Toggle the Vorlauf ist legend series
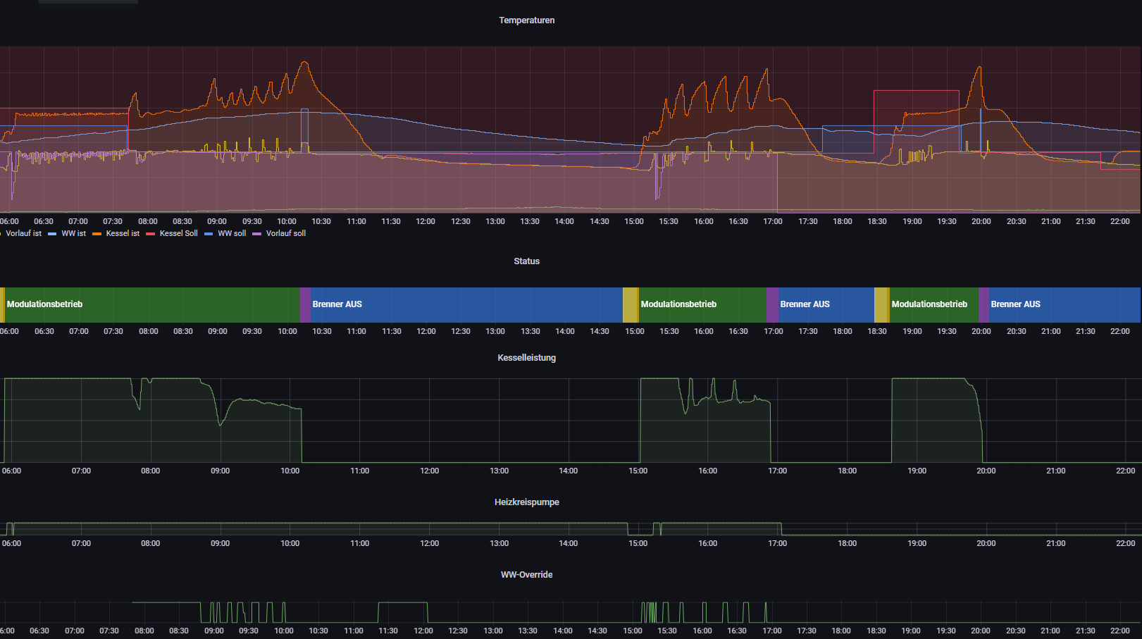This screenshot has width=1142, height=639. pos(23,233)
